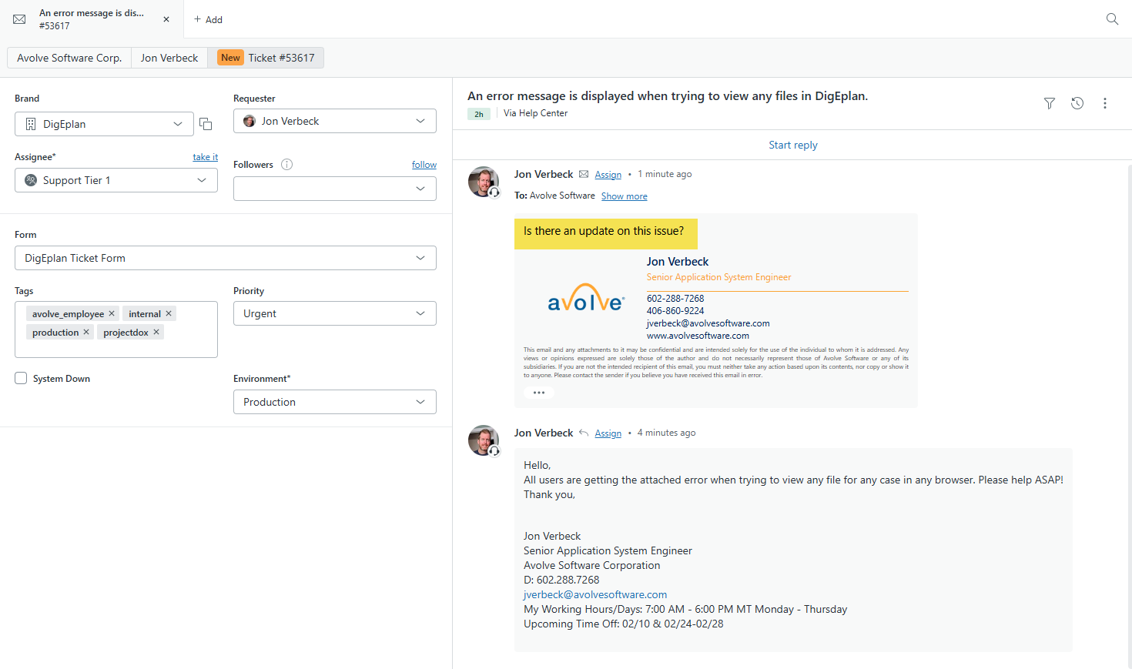Click the 2h time badge
1132x669 pixels.
(479, 114)
